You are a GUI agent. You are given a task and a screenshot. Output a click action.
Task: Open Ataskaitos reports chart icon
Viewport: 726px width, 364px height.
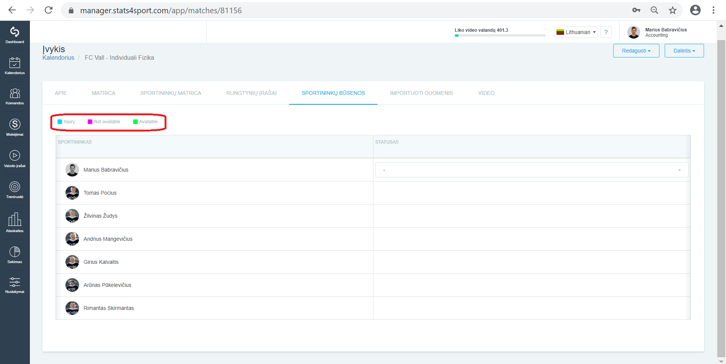click(x=15, y=219)
